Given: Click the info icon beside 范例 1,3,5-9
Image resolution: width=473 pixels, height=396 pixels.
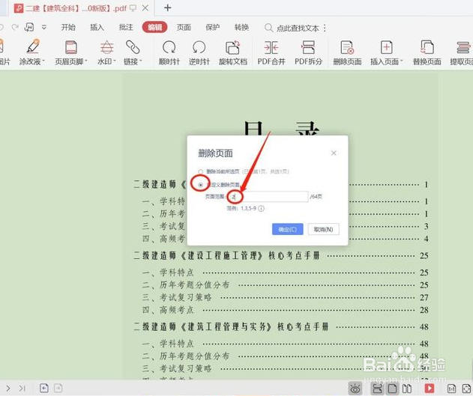Looking at the screenshot, I should (x=261, y=208).
